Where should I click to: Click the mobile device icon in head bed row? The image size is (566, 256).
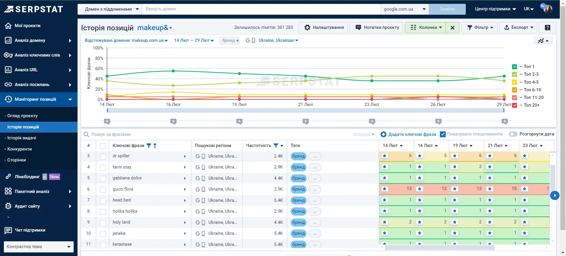[x=203, y=201]
